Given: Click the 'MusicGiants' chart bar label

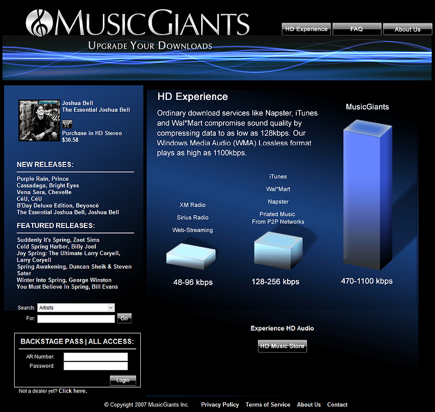Looking at the screenshot, I should pyautogui.click(x=368, y=107).
